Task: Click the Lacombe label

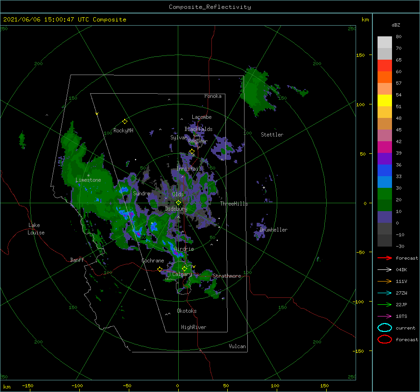Action: (x=202, y=117)
